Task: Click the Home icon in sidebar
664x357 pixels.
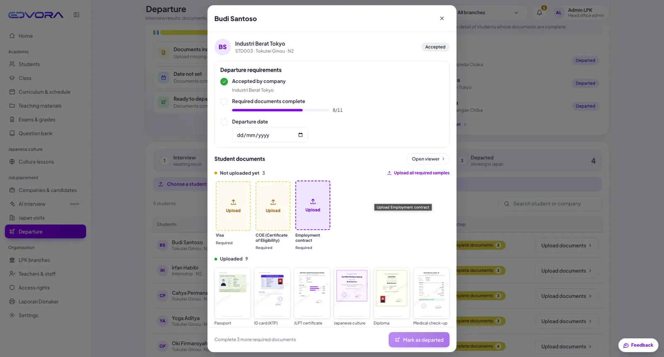Action: click(x=12, y=36)
